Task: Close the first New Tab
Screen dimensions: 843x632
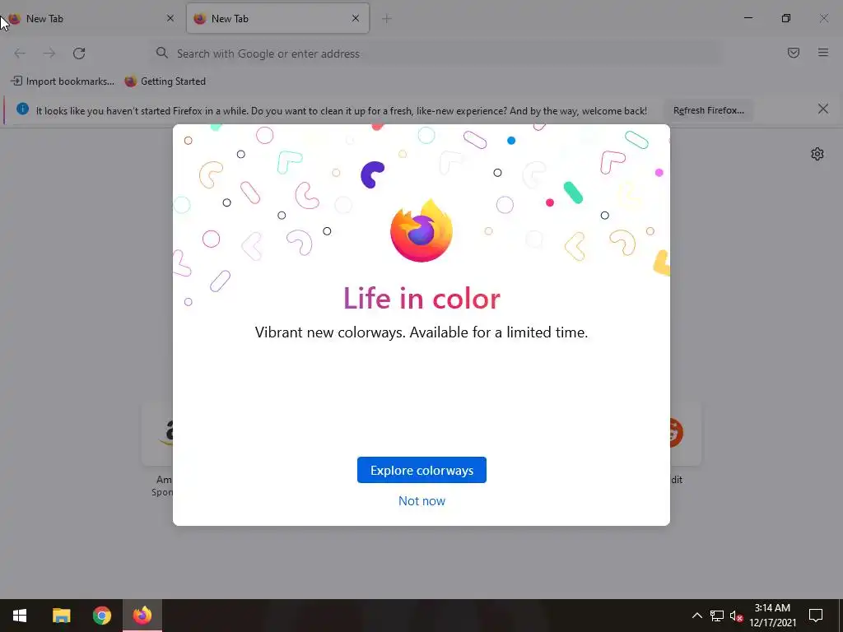Action: coord(170,18)
